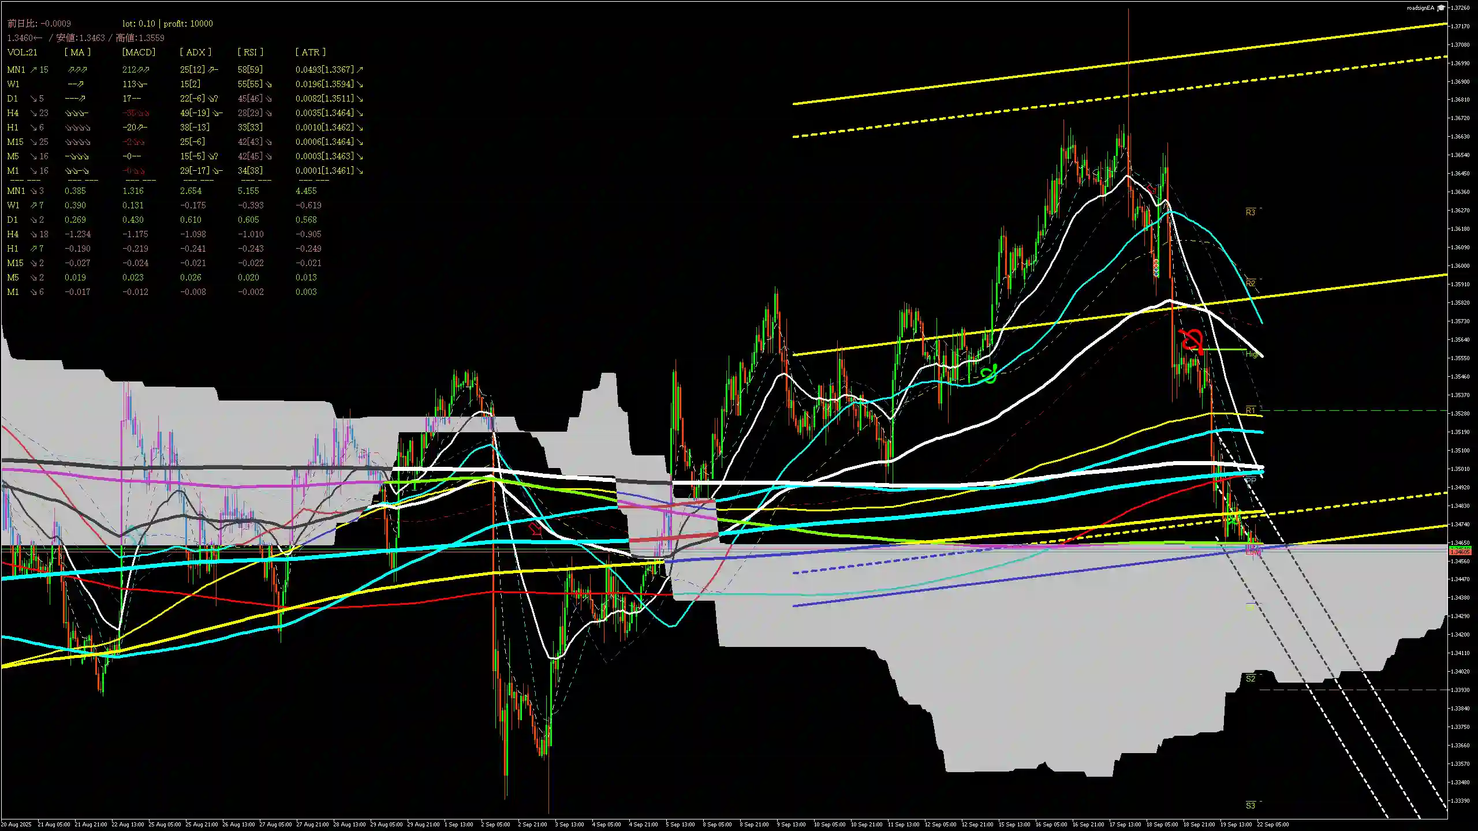
Task: Click the red down-arrow marker near 2 Sep
Action: (x=536, y=529)
